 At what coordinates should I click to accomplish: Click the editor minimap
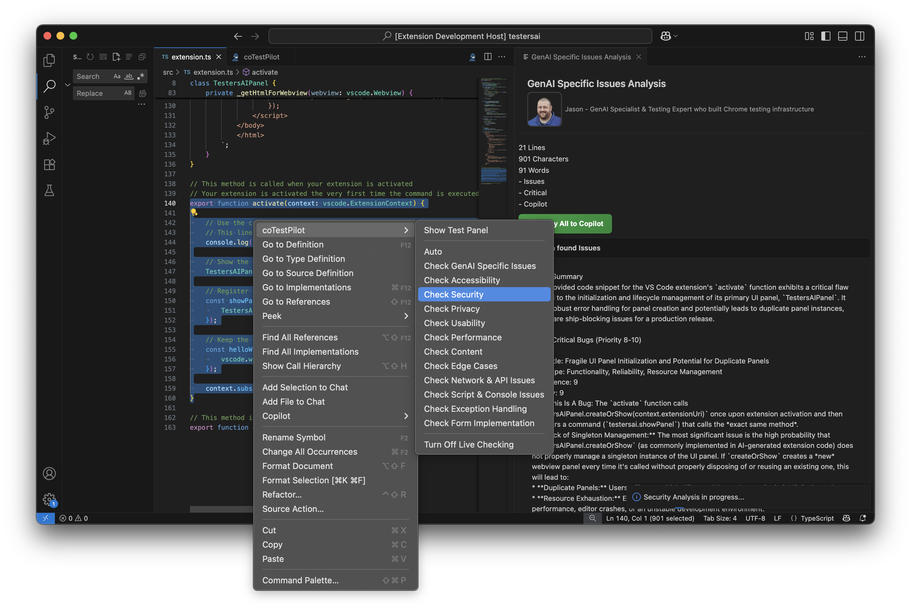(x=493, y=132)
